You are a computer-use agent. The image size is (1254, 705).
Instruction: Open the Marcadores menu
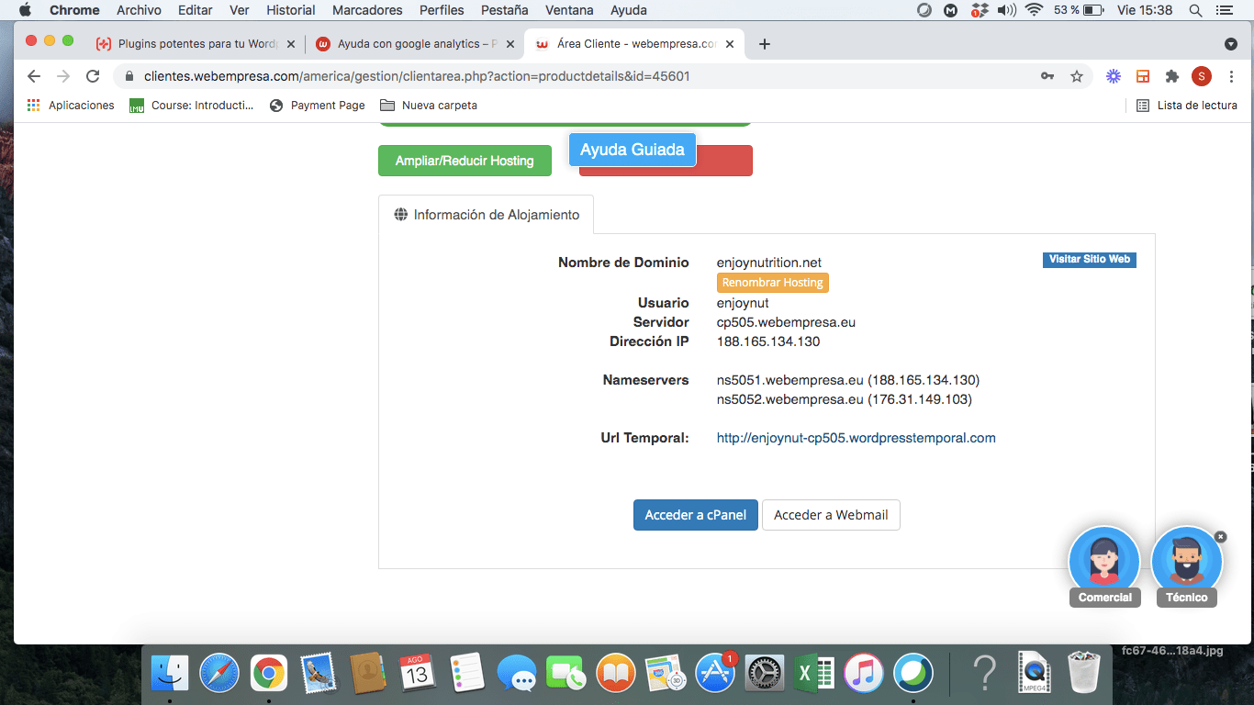coord(367,10)
